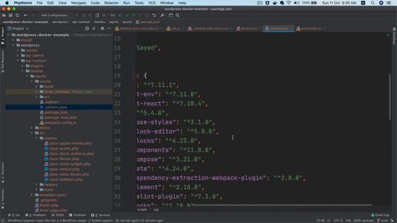The height and width of the screenshot is (223, 397).
Task: Expand the vendor folder
Action: click(18, 50)
